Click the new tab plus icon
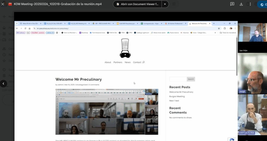Screen dimensions: 267x141 (x=214, y=24)
